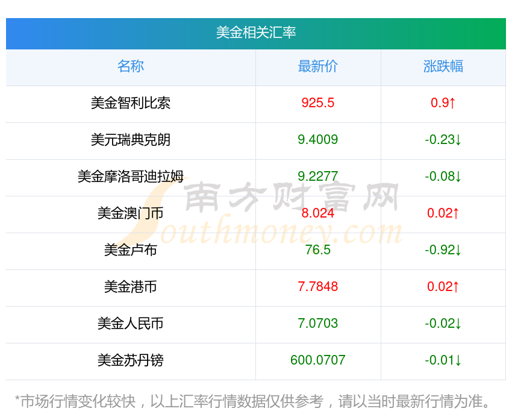Click the 7.7848 price value
Viewport: 512px width, 420px height.
pos(317,287)
